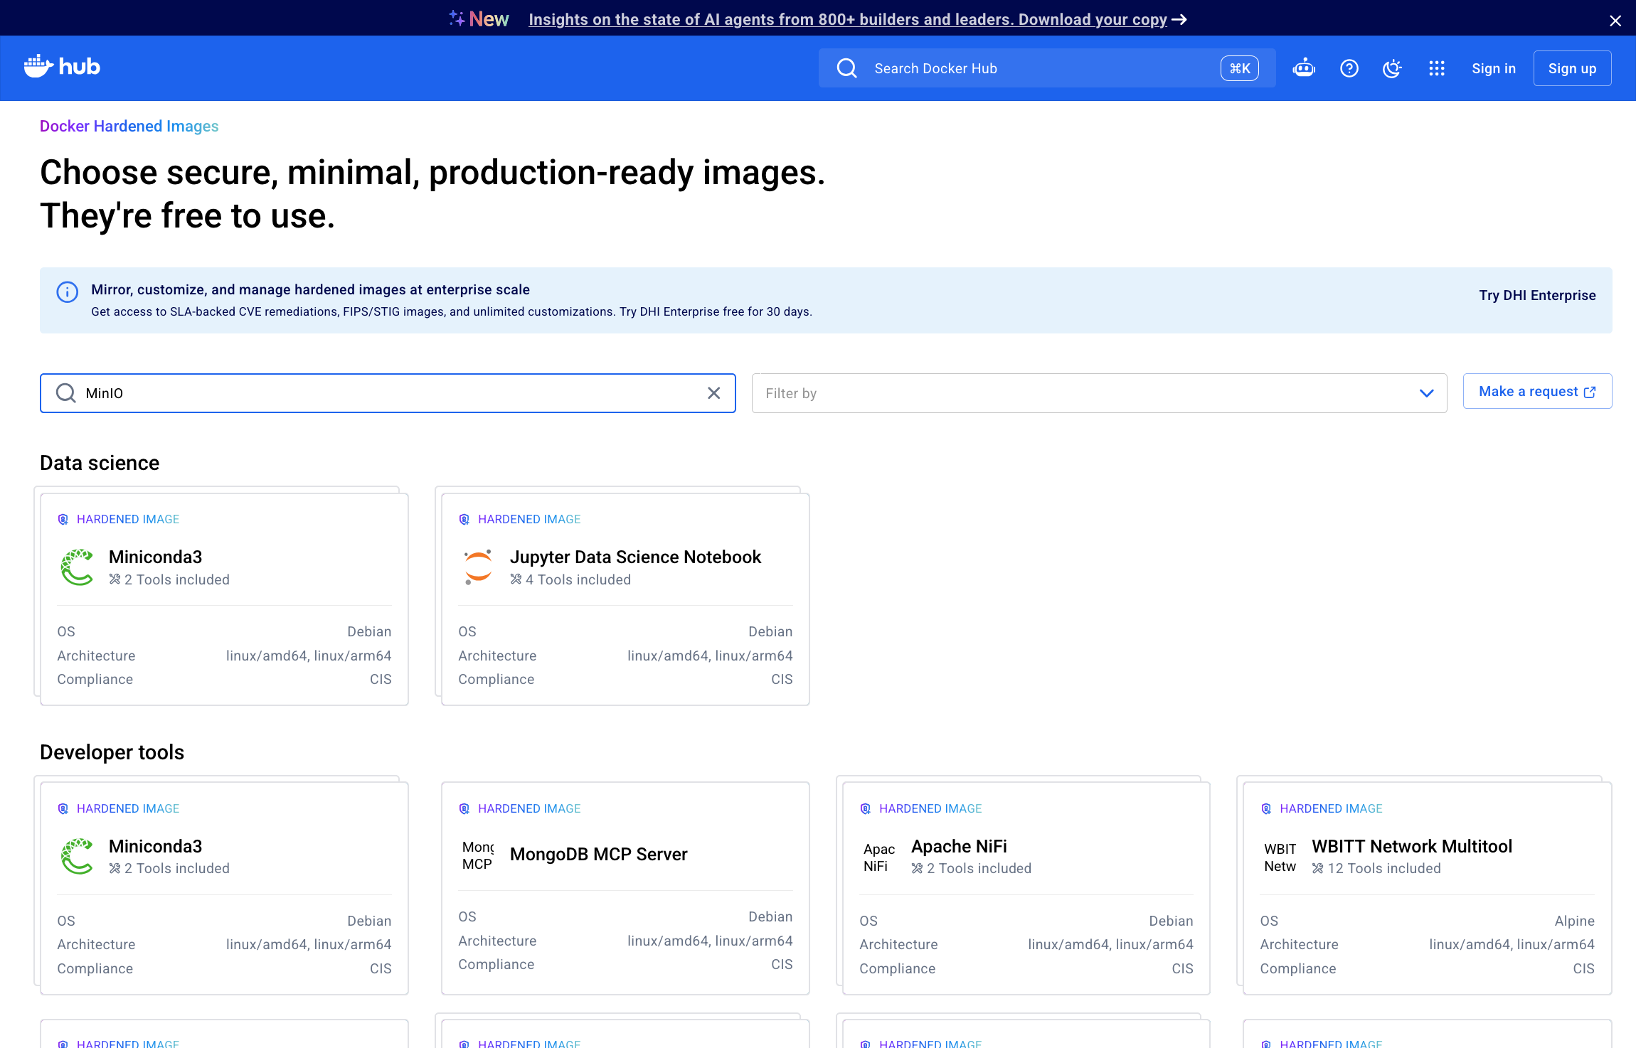Click the tools icon beside 4 Tools included

click(x=516, y=579)
